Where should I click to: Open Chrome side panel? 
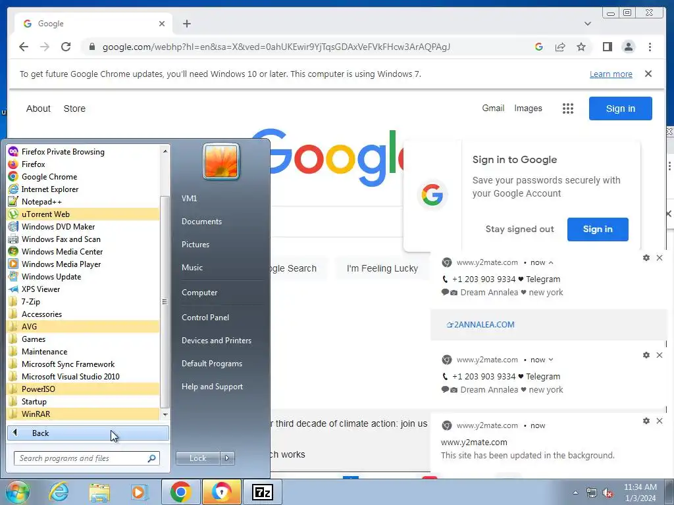click(x=608, y=47)
